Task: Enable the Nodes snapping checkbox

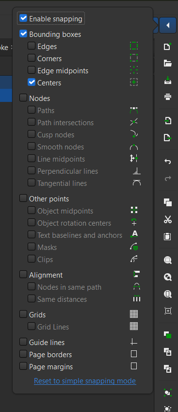Action: [x=23, y=98]
